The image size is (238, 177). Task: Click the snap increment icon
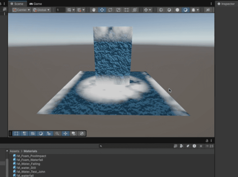[x=79, y=10]
